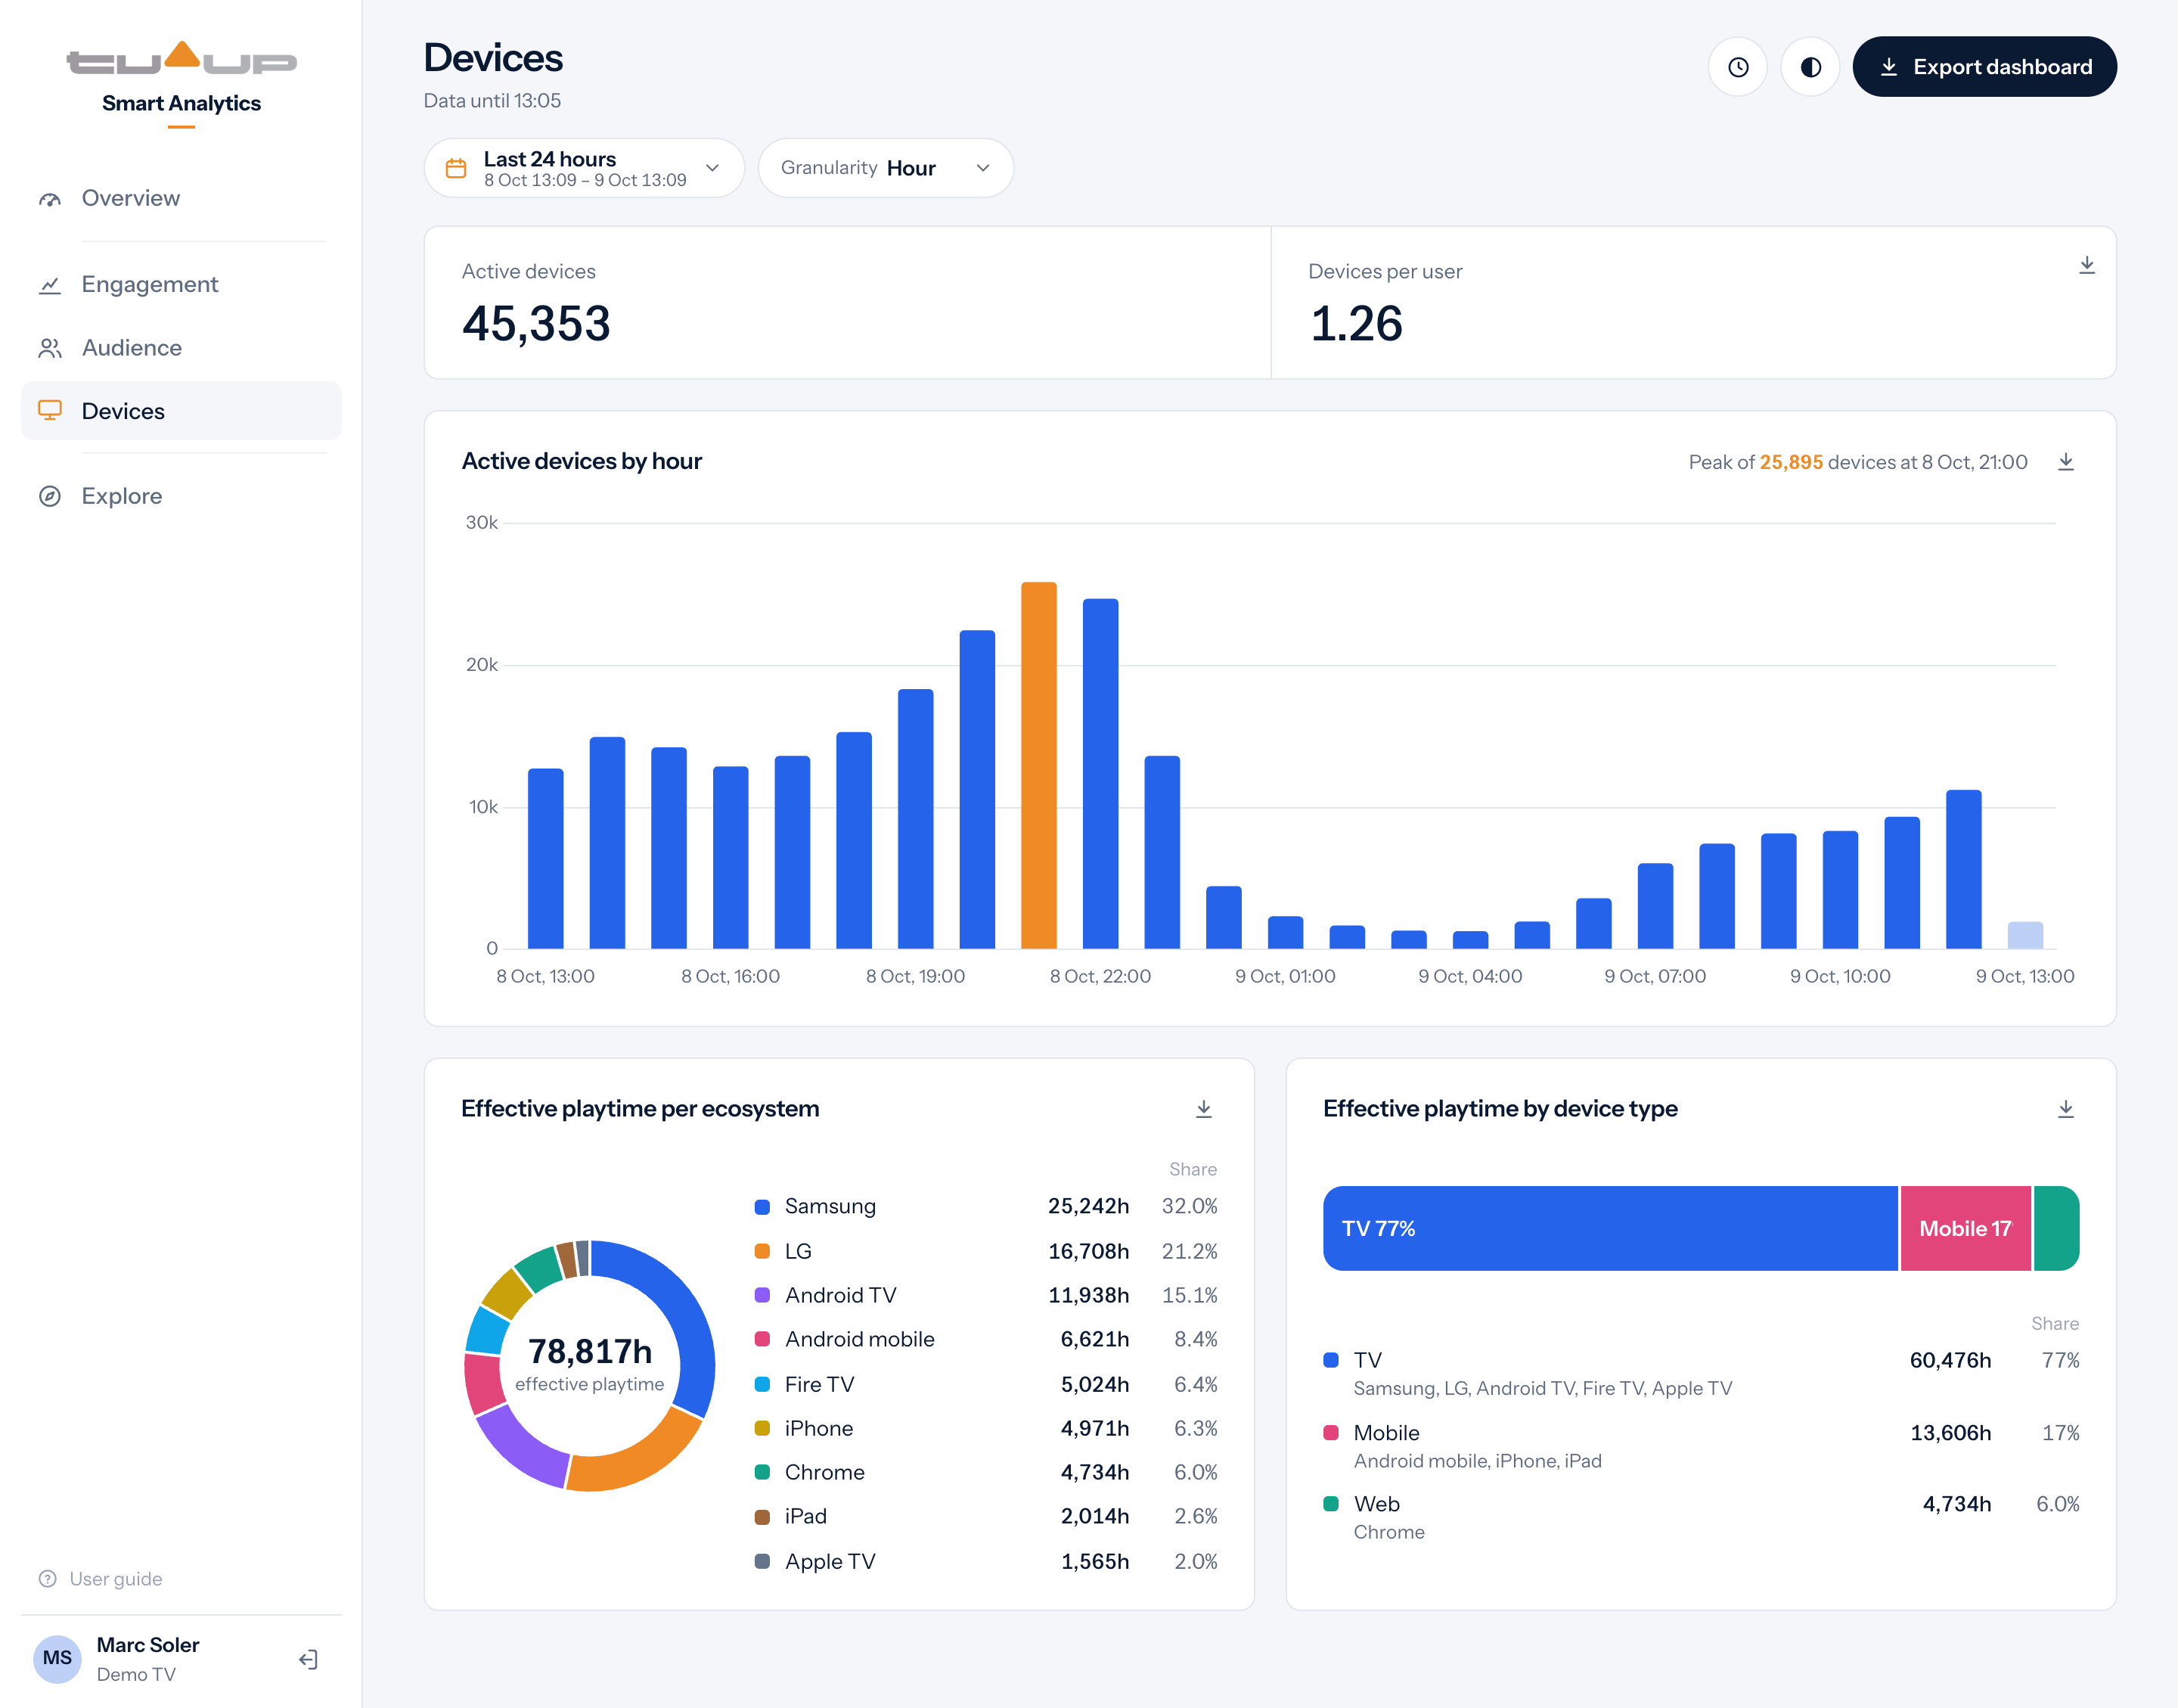Screen dimensions: 2178x1708
Task: Download Devices per user data icon
Action: click(x=2086, y=265)
